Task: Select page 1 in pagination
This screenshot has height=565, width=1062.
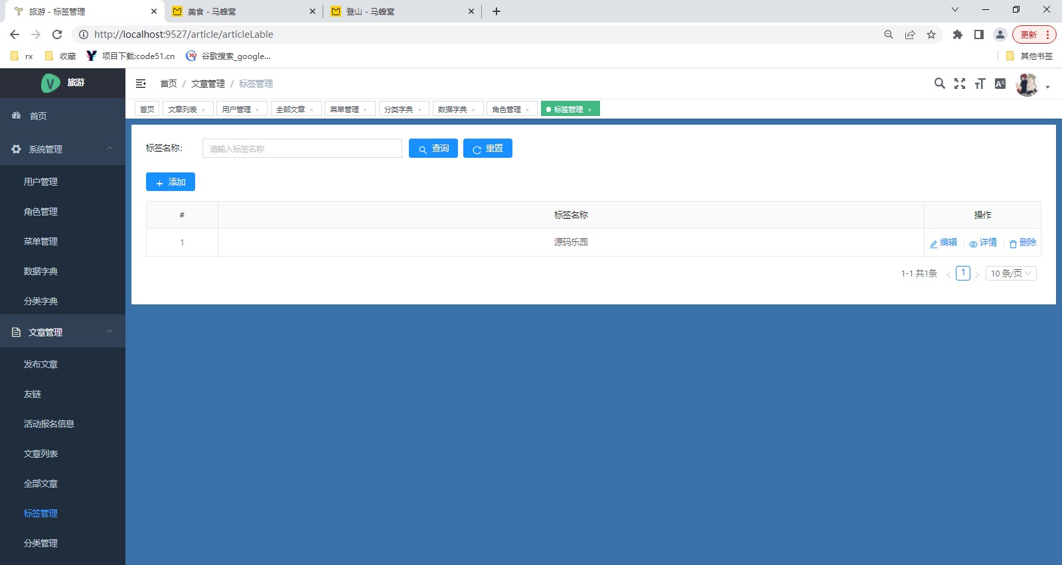Action: pyautogui.click(x=963, y=273)
